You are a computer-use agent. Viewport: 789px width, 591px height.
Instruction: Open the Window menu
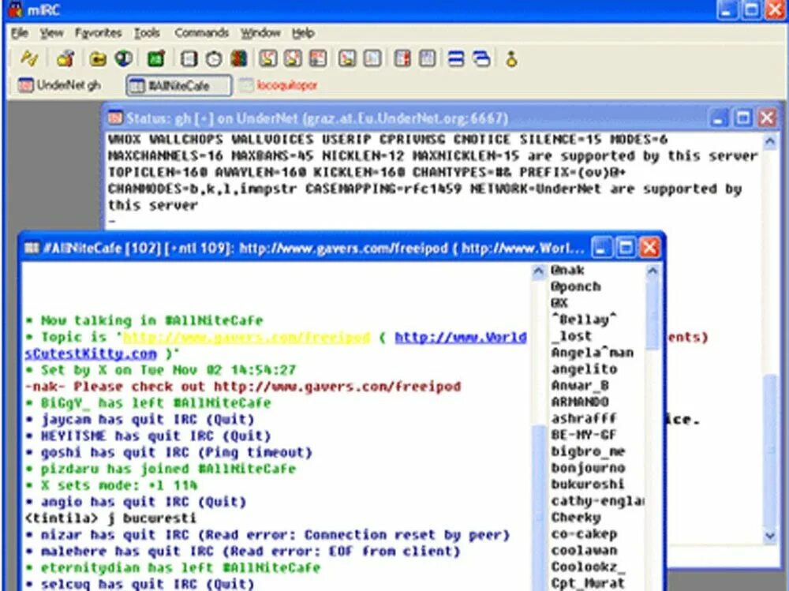[260, 33]
